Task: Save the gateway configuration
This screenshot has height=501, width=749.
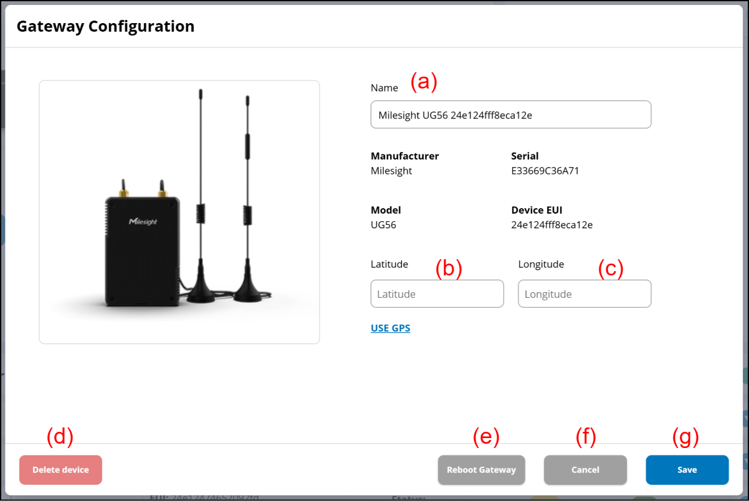Action: (x=687, y=470)
